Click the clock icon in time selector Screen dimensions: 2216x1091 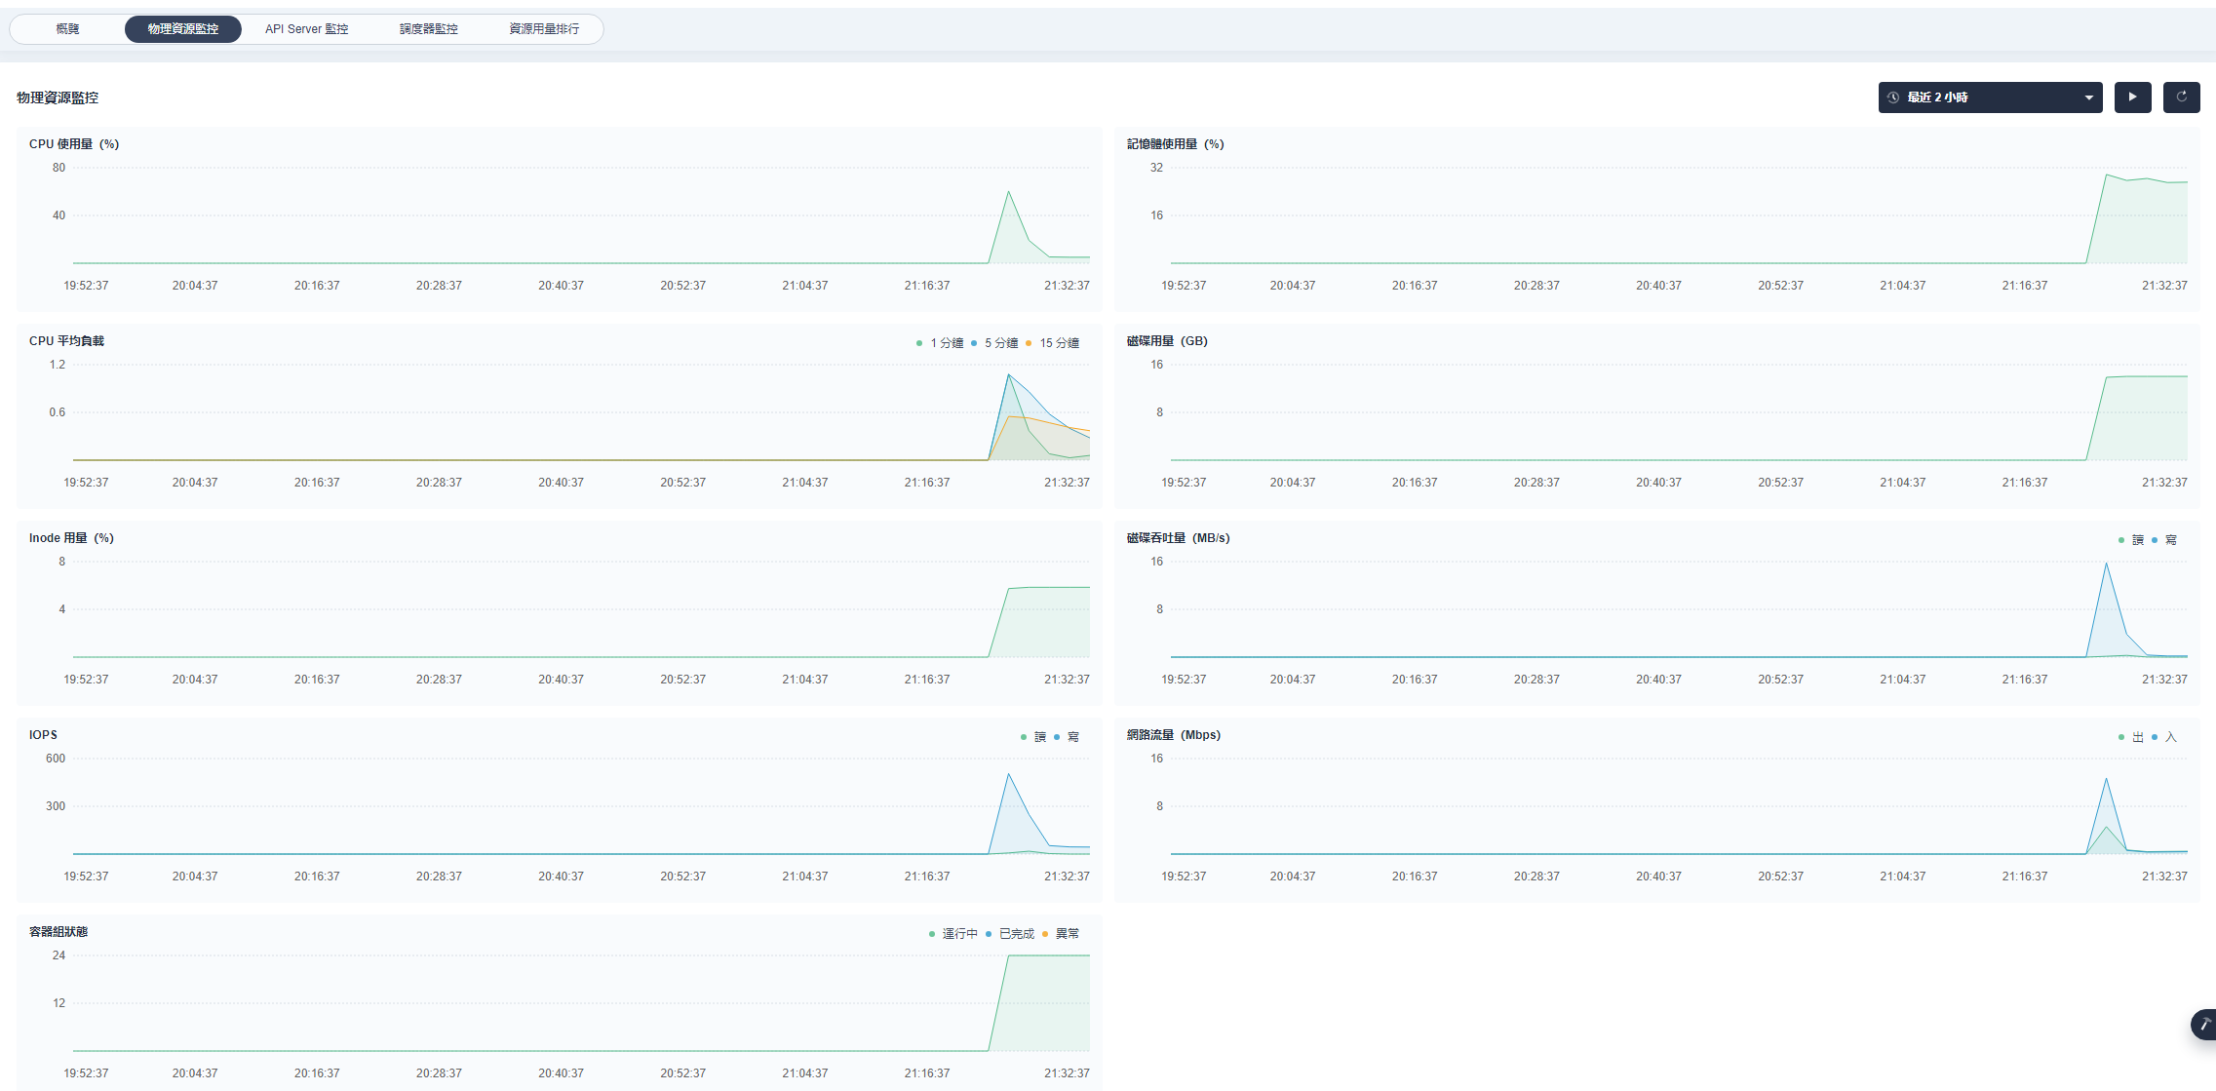coord(1893,97)
